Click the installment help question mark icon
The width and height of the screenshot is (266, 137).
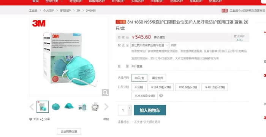coord(161,96)
